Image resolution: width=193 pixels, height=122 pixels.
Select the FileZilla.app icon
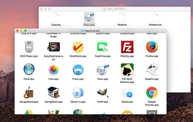[x=127, y=47]
